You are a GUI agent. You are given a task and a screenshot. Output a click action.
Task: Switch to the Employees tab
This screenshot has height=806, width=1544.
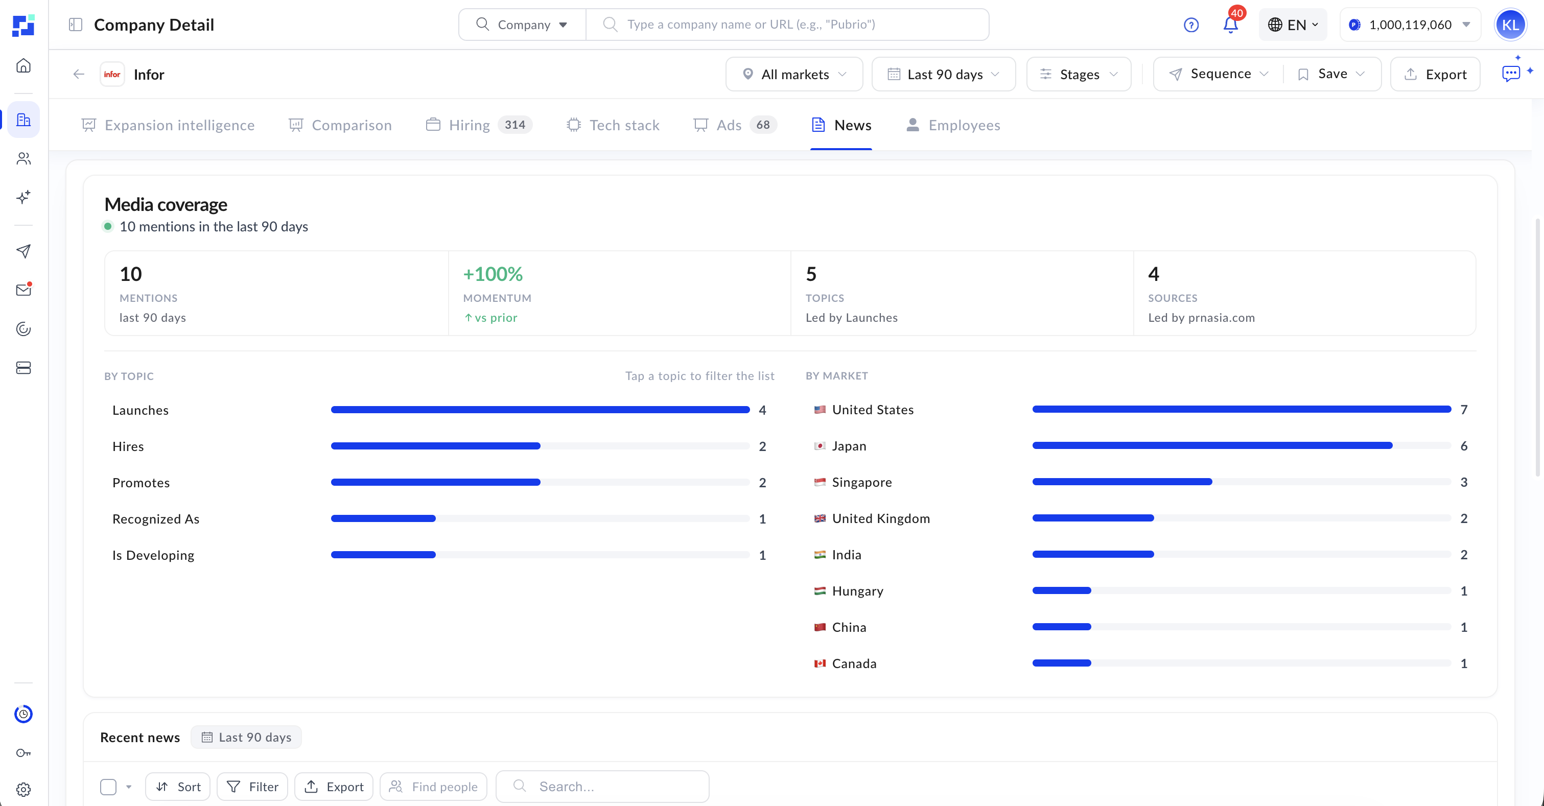pyautogui.click(x=953, y=125)
